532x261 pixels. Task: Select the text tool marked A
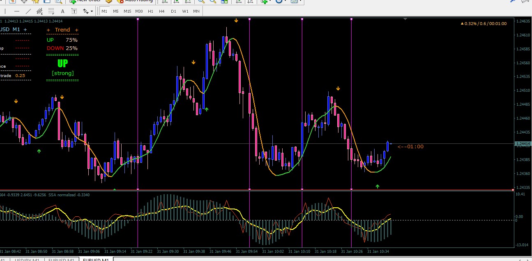tap(62, 11)
